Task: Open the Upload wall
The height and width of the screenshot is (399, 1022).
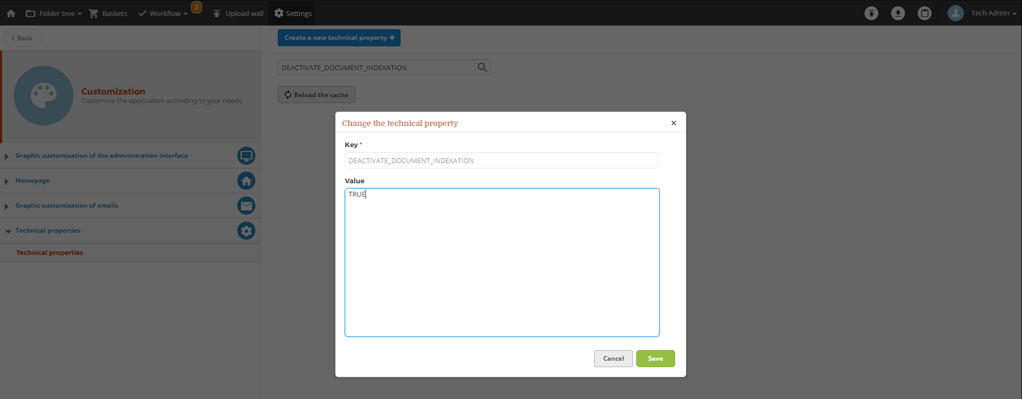Action: (x=238, y=13)
